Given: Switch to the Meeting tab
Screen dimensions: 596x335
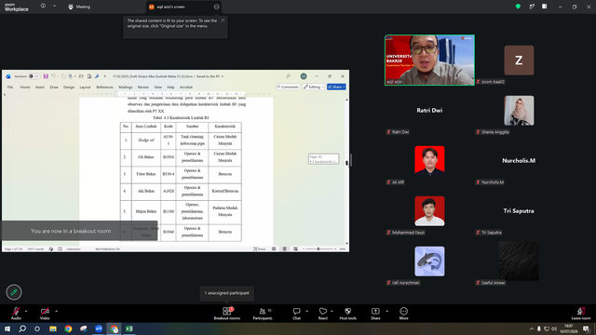Looking at the screenshot, I should [x=79, y=7].
